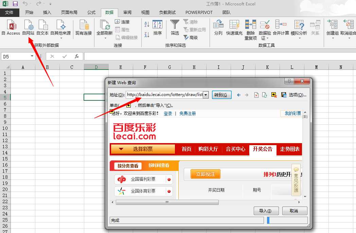
Task: Switch to Page Layout (页面布局) tab
Action: [69, 13]
